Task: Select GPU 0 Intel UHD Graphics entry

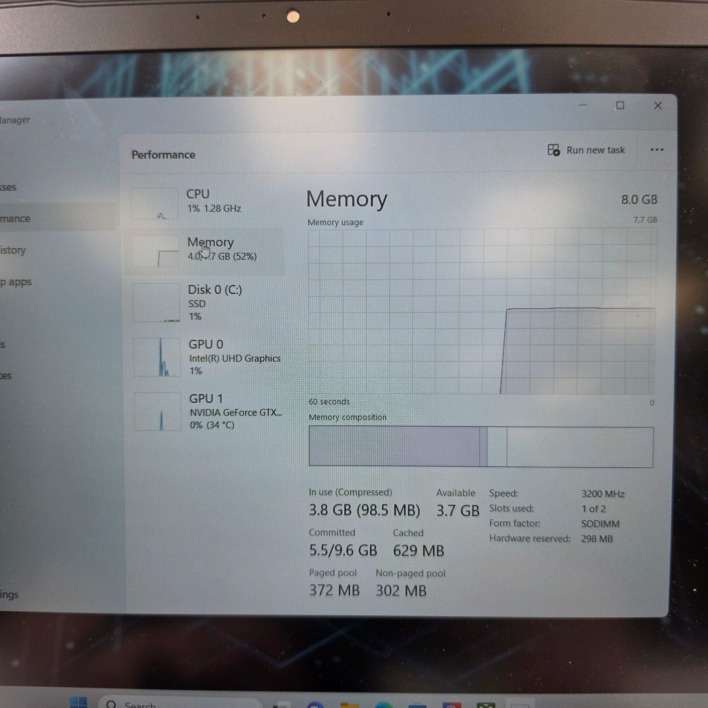Action: click(x=208, y=357)
